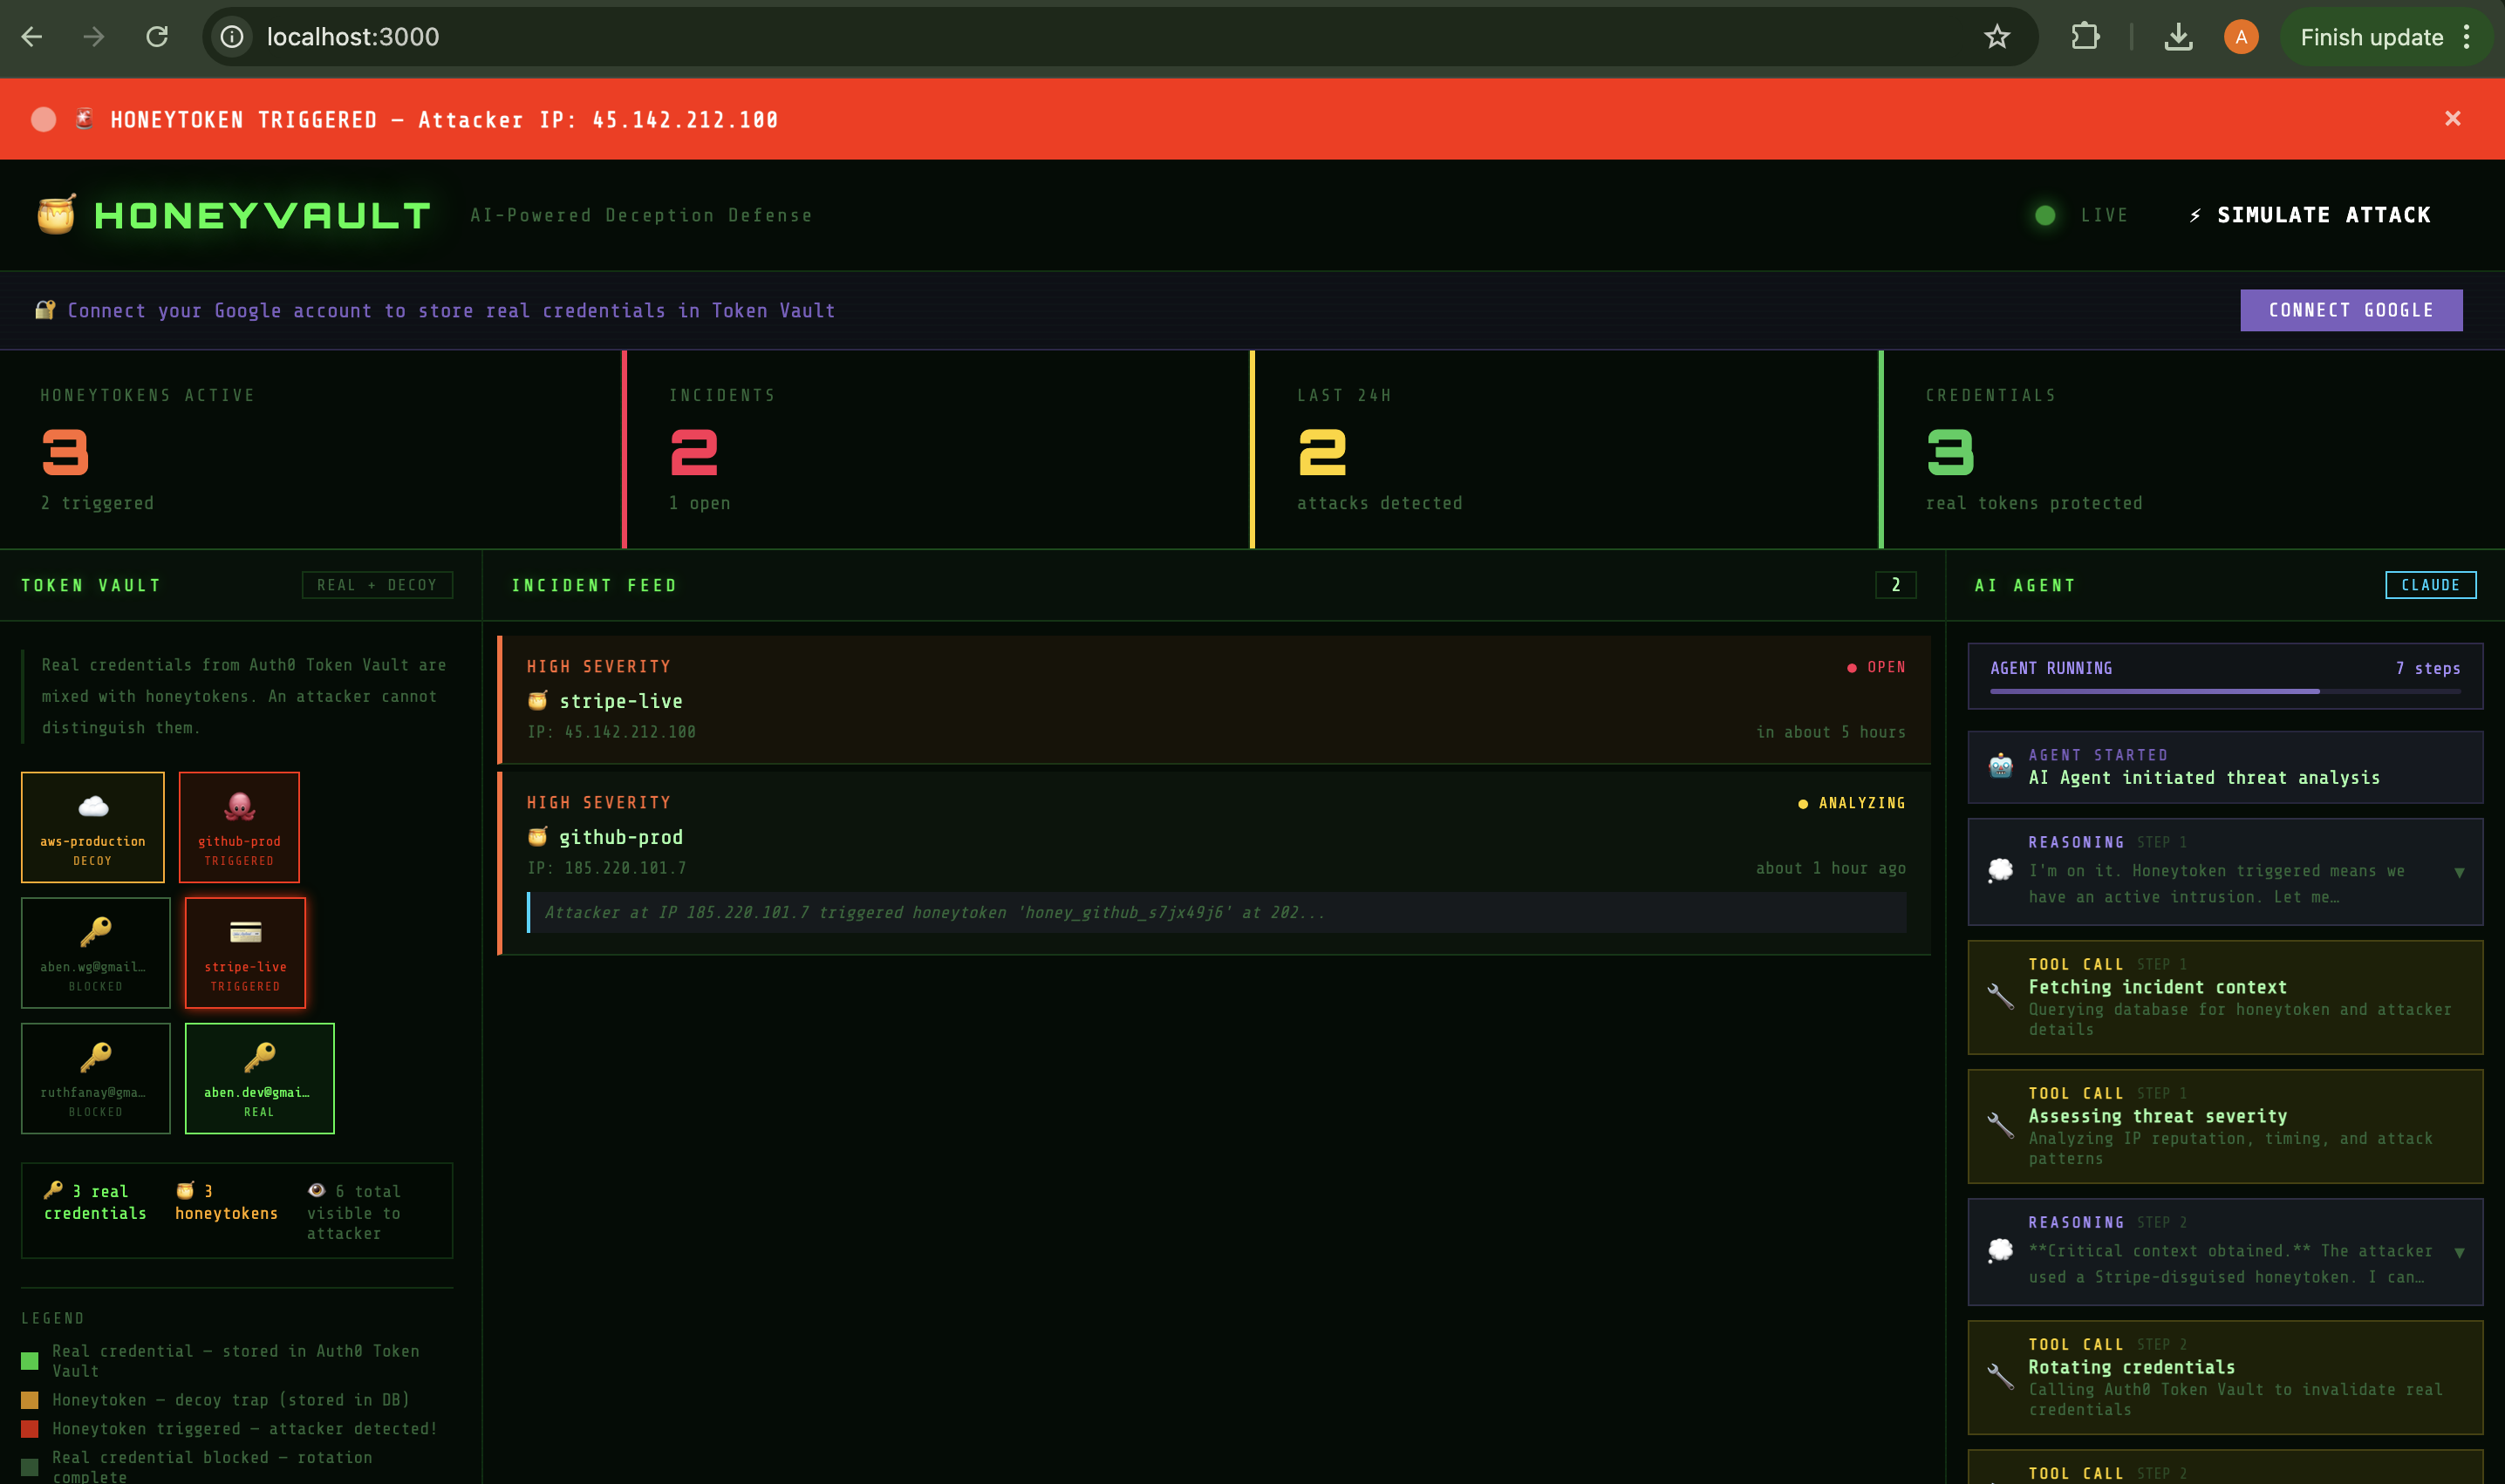
Task: Click the aws-production cloud decoy token
Action: (92, 827)
